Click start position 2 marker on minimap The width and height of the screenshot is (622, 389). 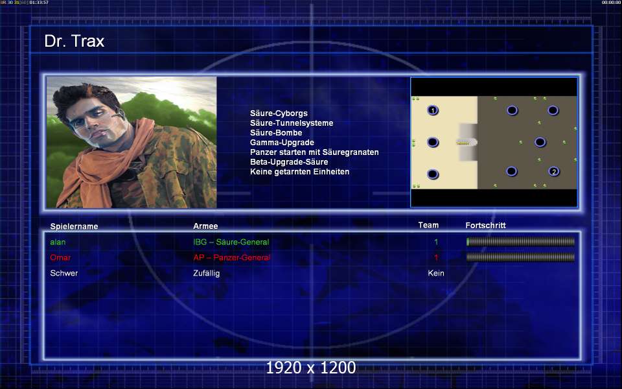pos(554,171)
